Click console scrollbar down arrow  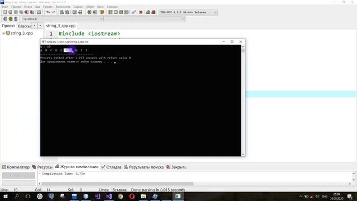(x=243, y=154)
